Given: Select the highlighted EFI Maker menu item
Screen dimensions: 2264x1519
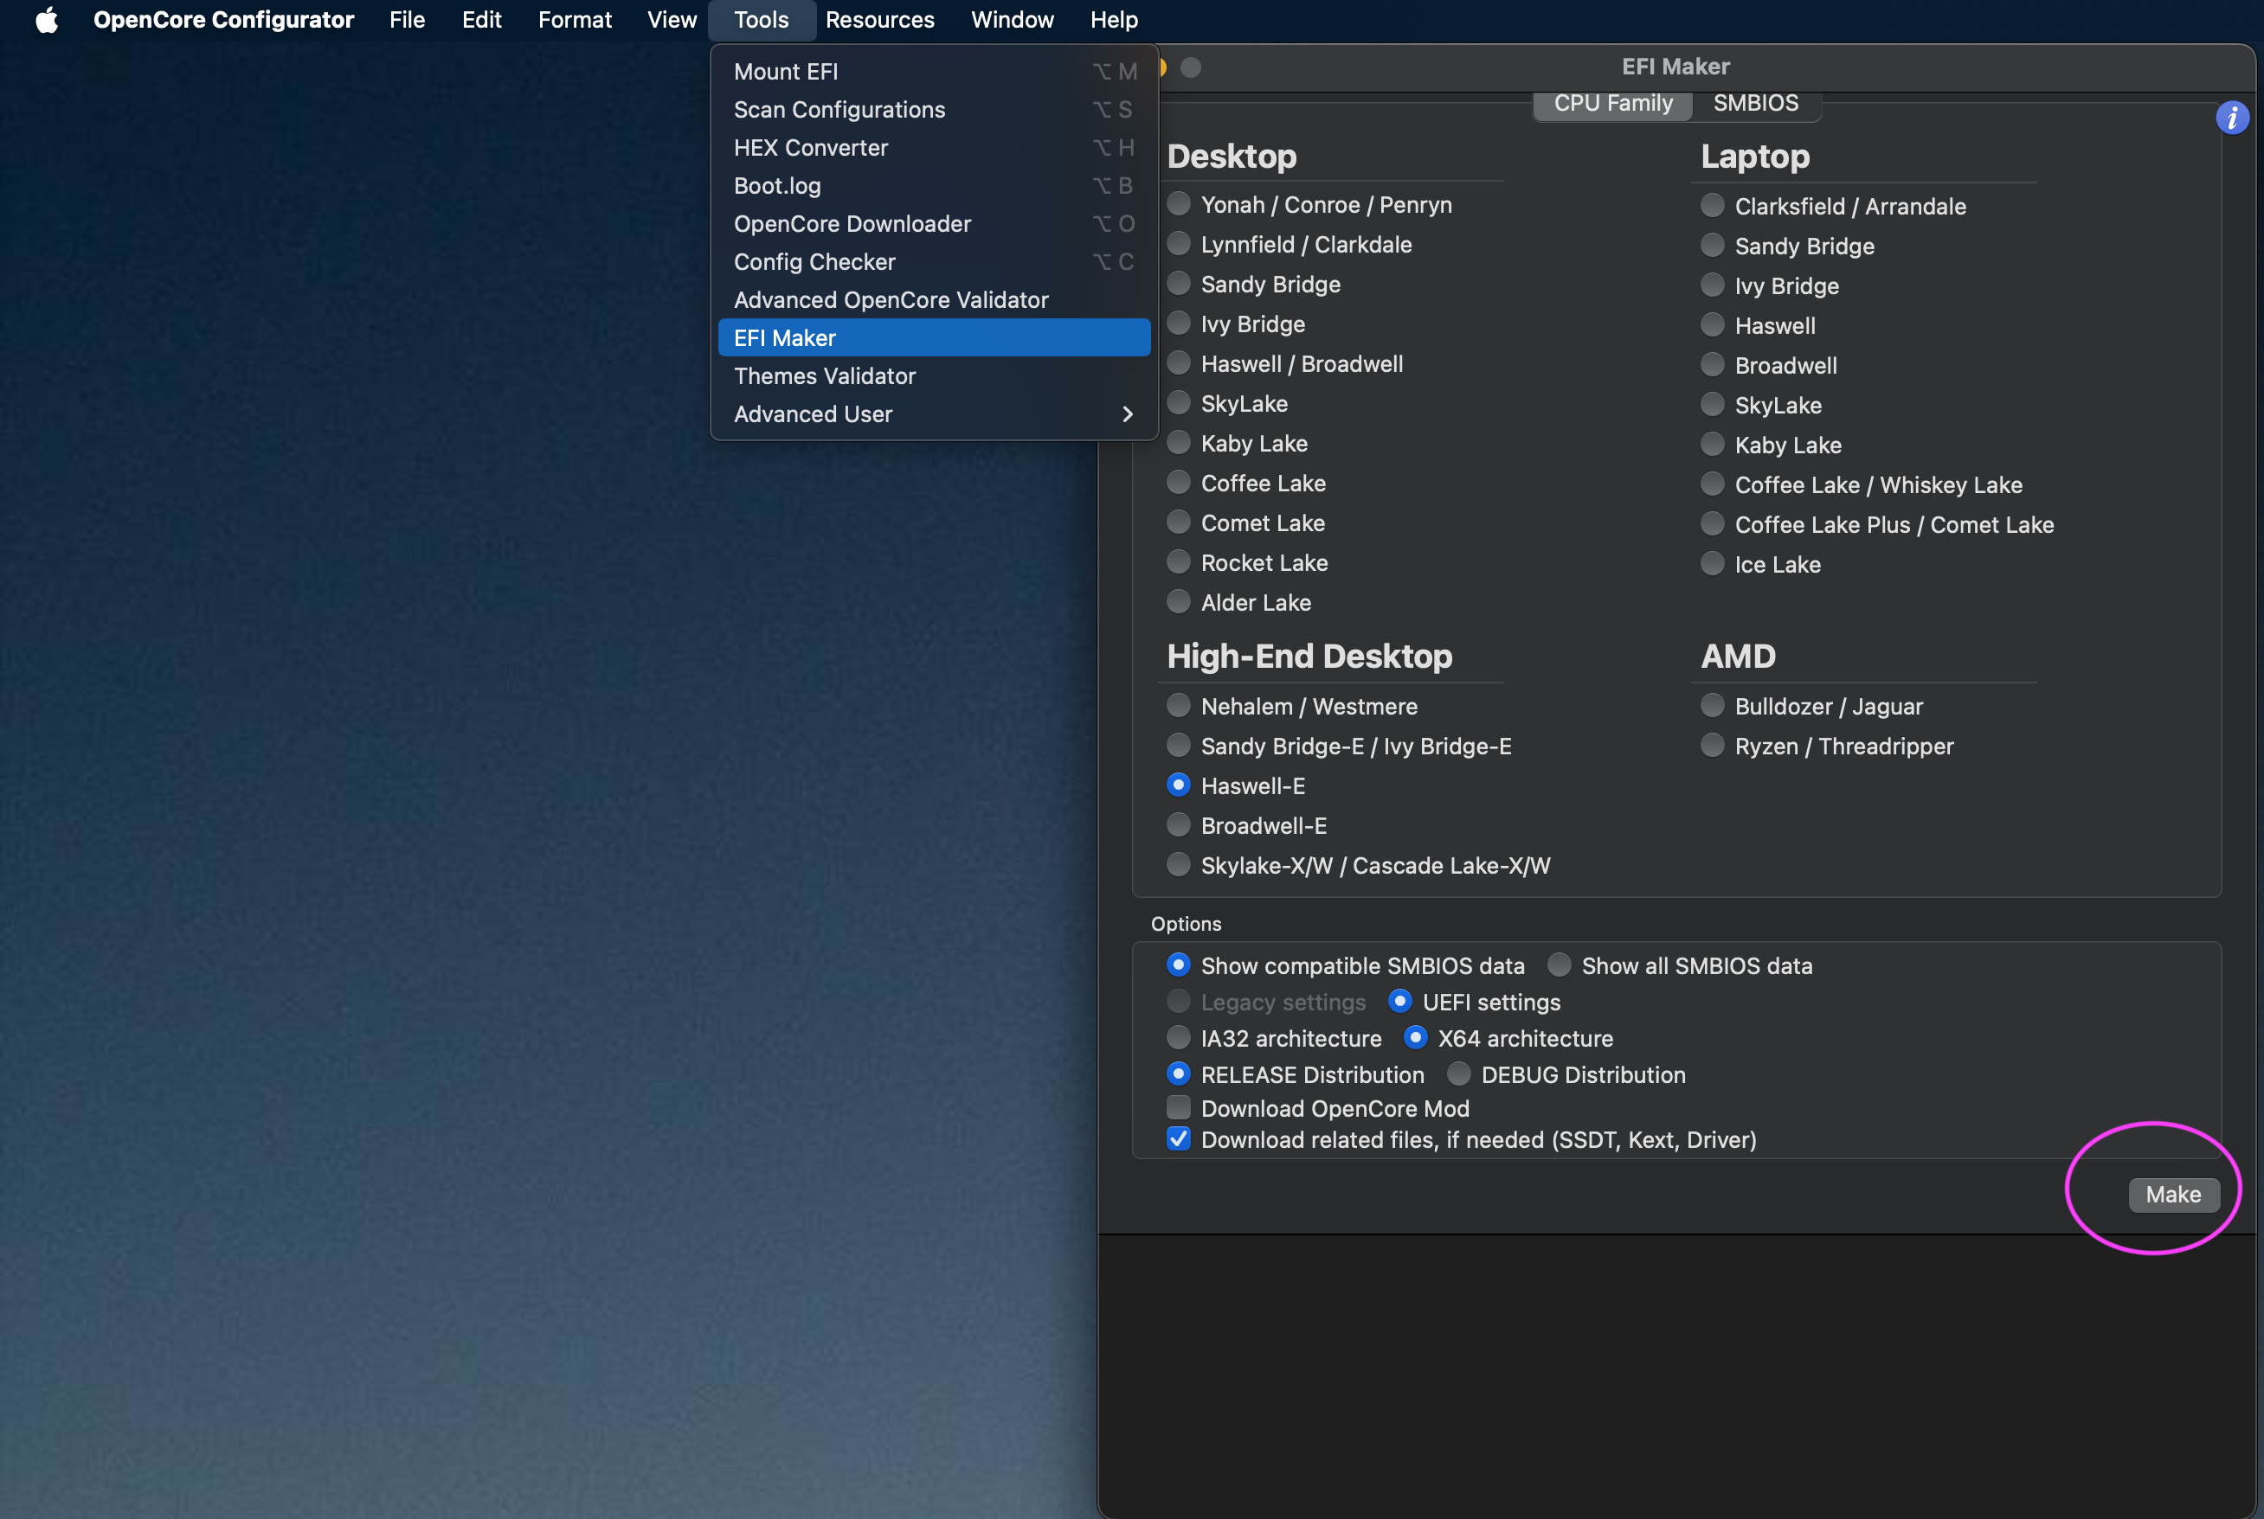Looking at the screenshot, I should pos(935,338).
